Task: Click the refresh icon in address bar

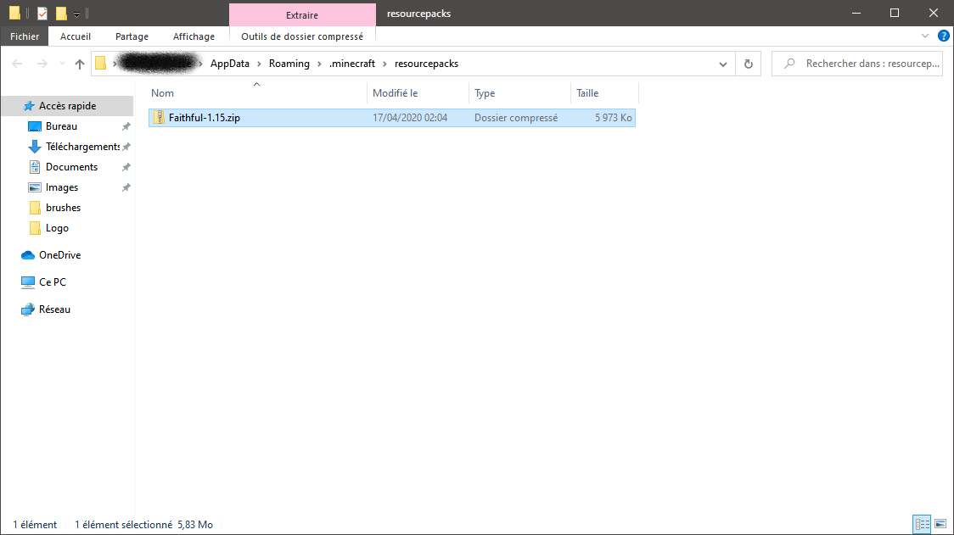Action: 747,64
